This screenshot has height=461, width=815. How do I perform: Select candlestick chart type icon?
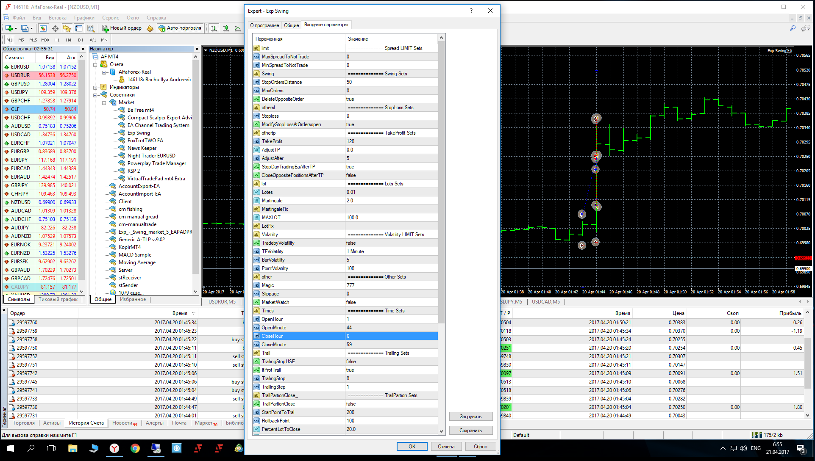click(x=226, y=28)
